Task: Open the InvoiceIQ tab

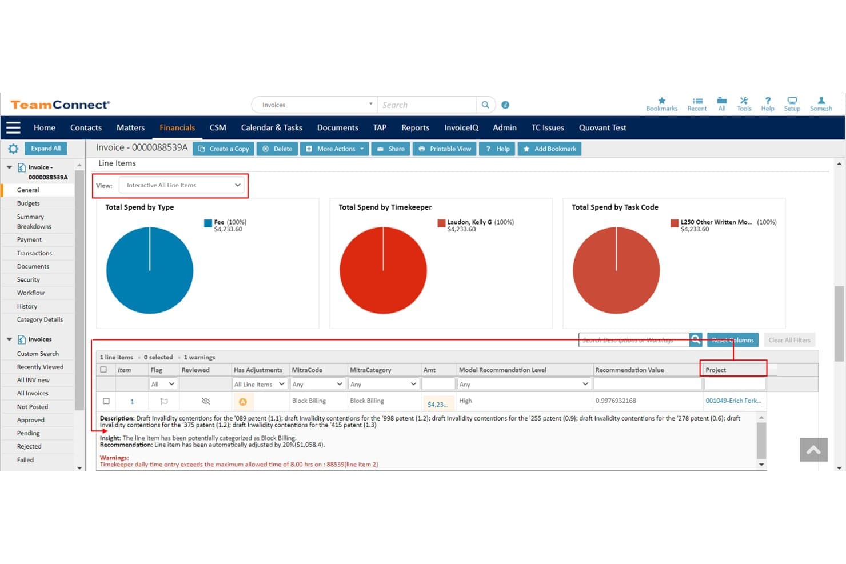Action: (461, 127)
